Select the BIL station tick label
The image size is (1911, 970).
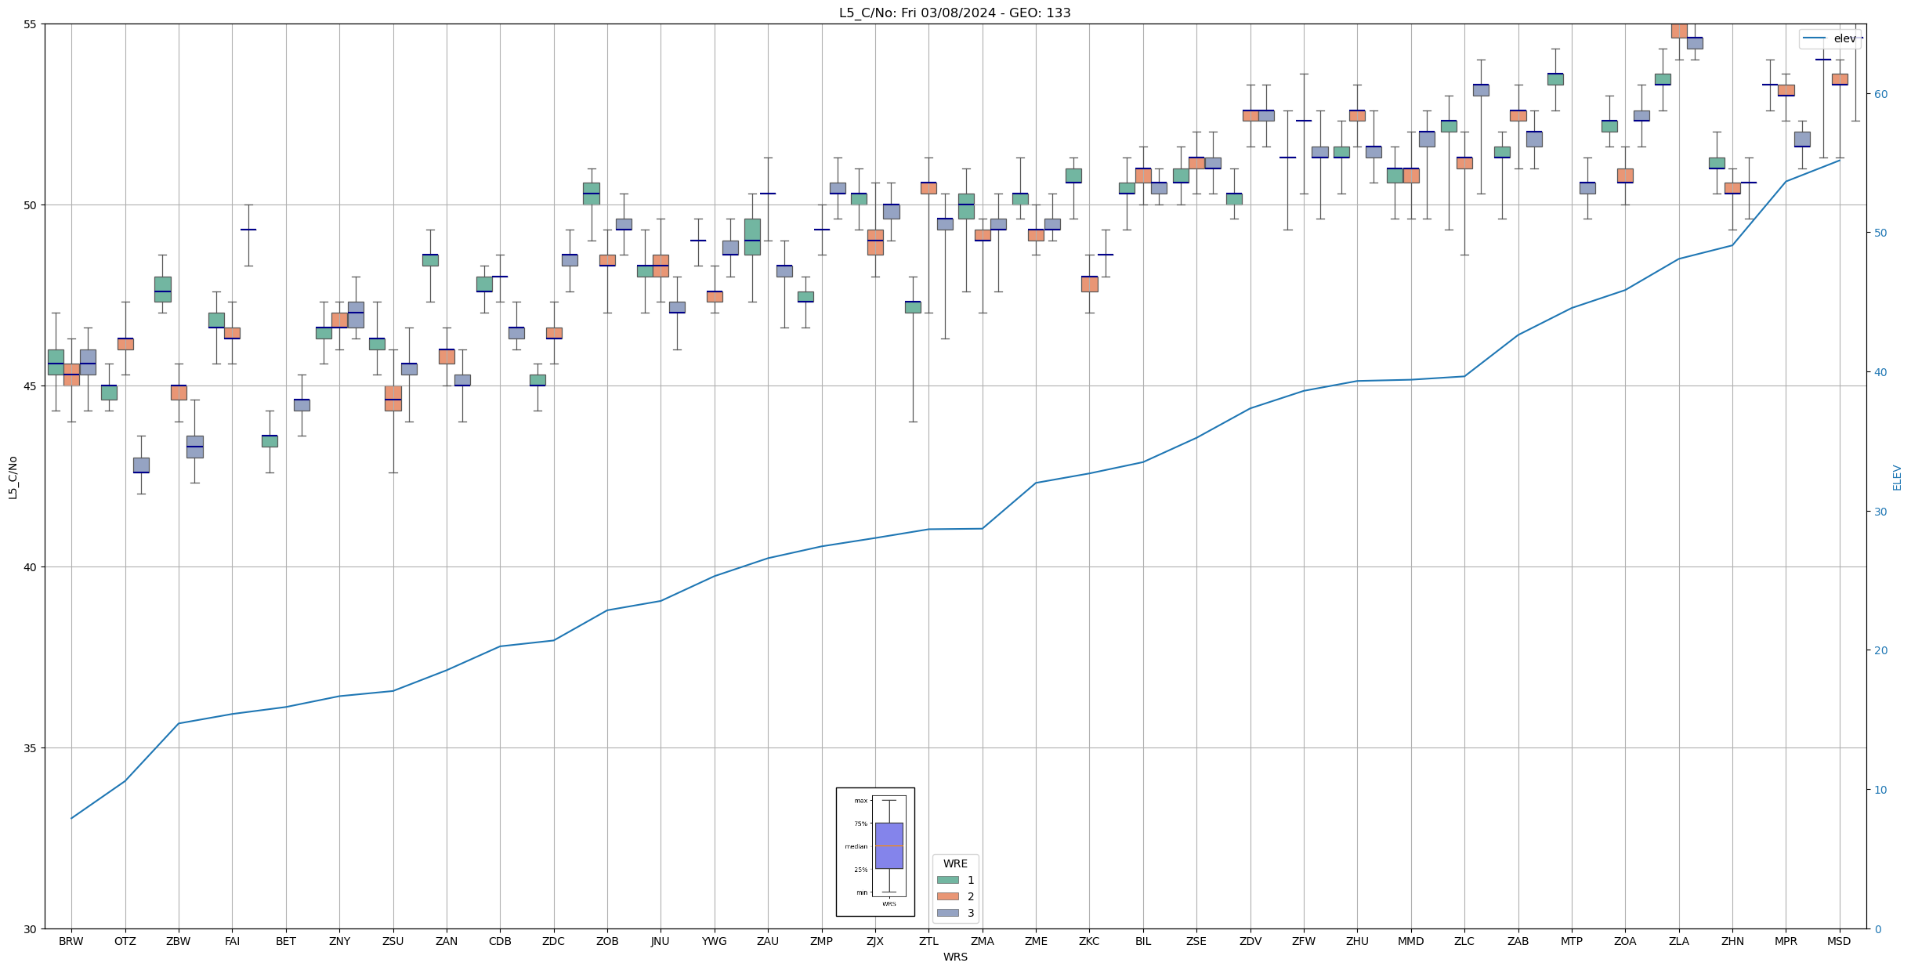tap(1143, 941)
